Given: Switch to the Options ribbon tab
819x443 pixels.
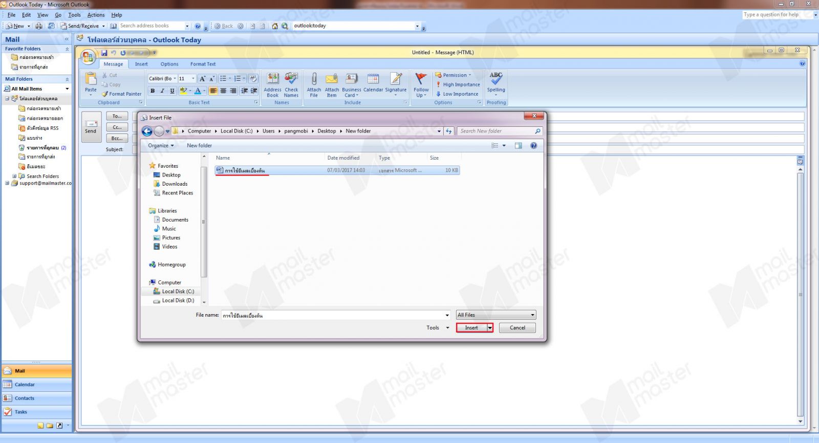Looking at the screenshot, I should (169, 64).
